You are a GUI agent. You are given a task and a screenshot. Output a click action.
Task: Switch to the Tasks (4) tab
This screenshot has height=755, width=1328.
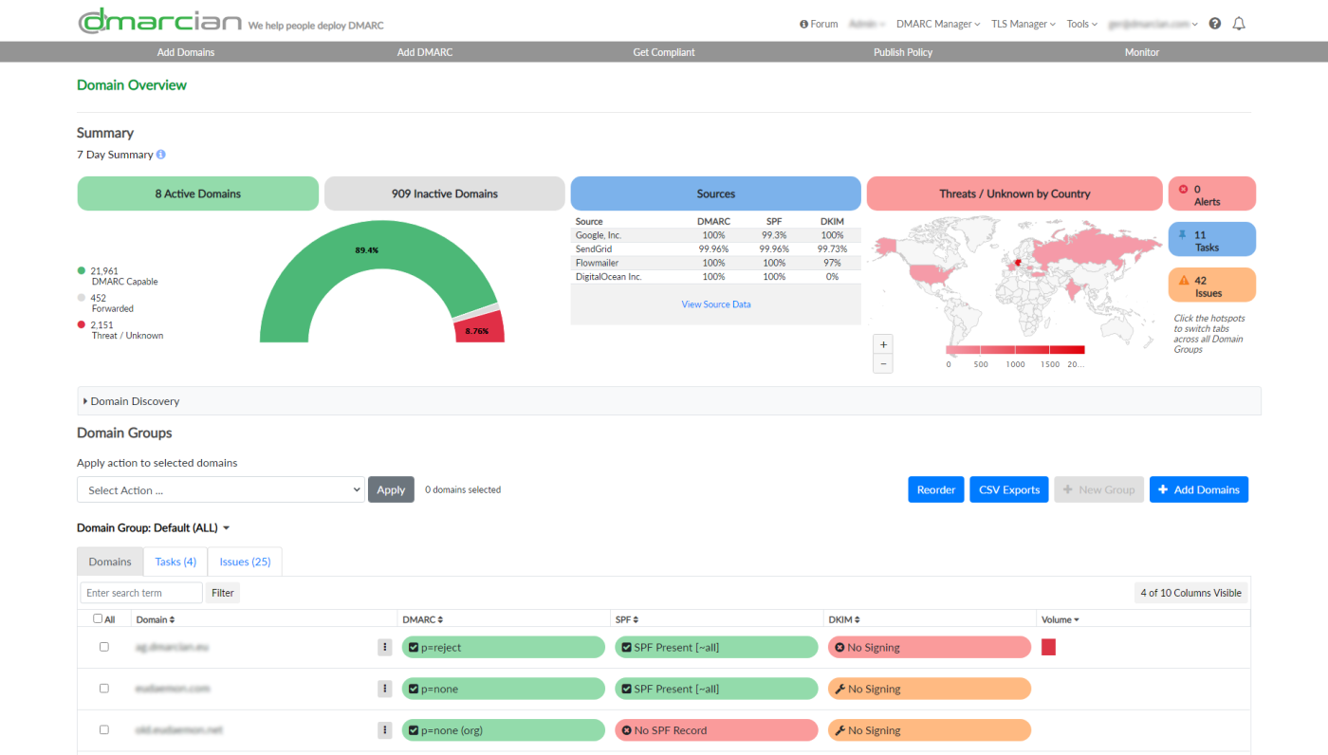coord(175,562)
